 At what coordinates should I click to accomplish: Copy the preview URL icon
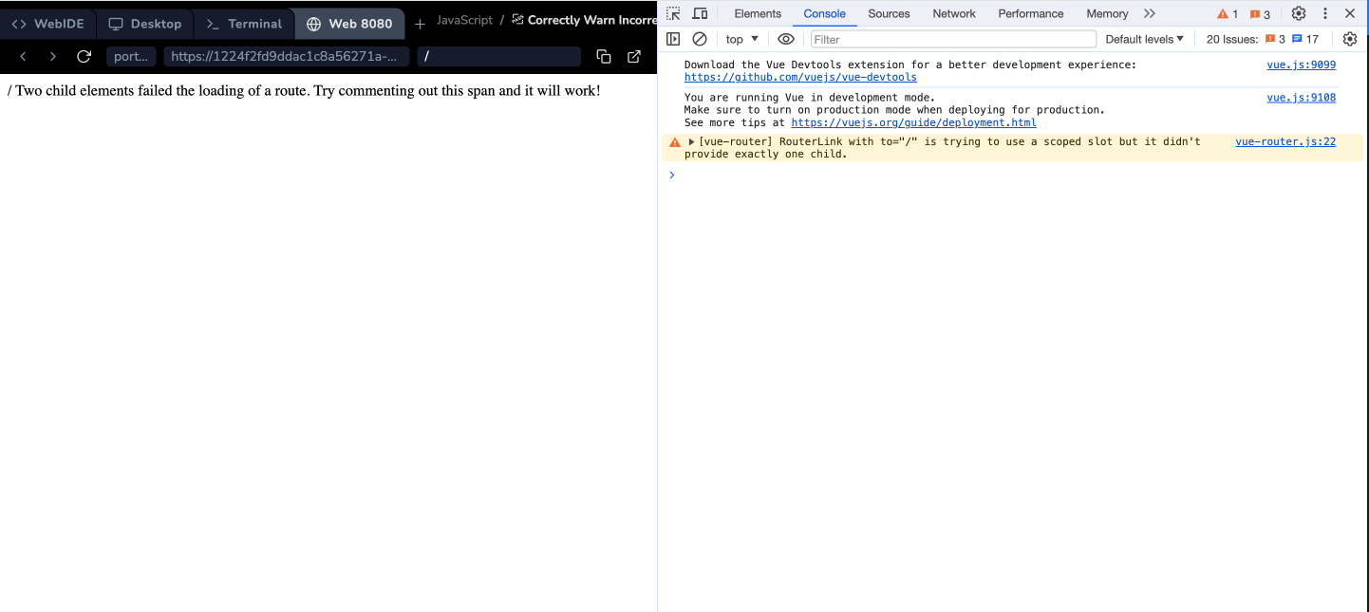pyautogui.click(x=604, y=57)
